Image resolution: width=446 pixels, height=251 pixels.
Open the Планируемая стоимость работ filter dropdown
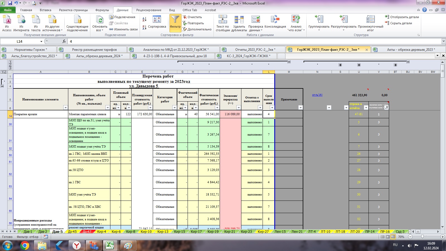coord(150,108)
